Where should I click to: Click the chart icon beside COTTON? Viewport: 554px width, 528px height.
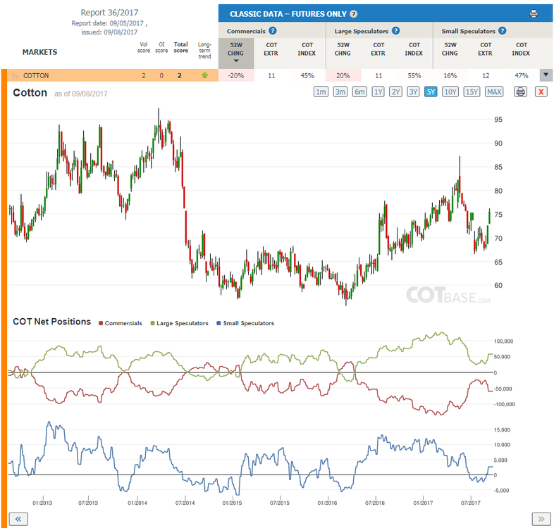click(16, 75)
